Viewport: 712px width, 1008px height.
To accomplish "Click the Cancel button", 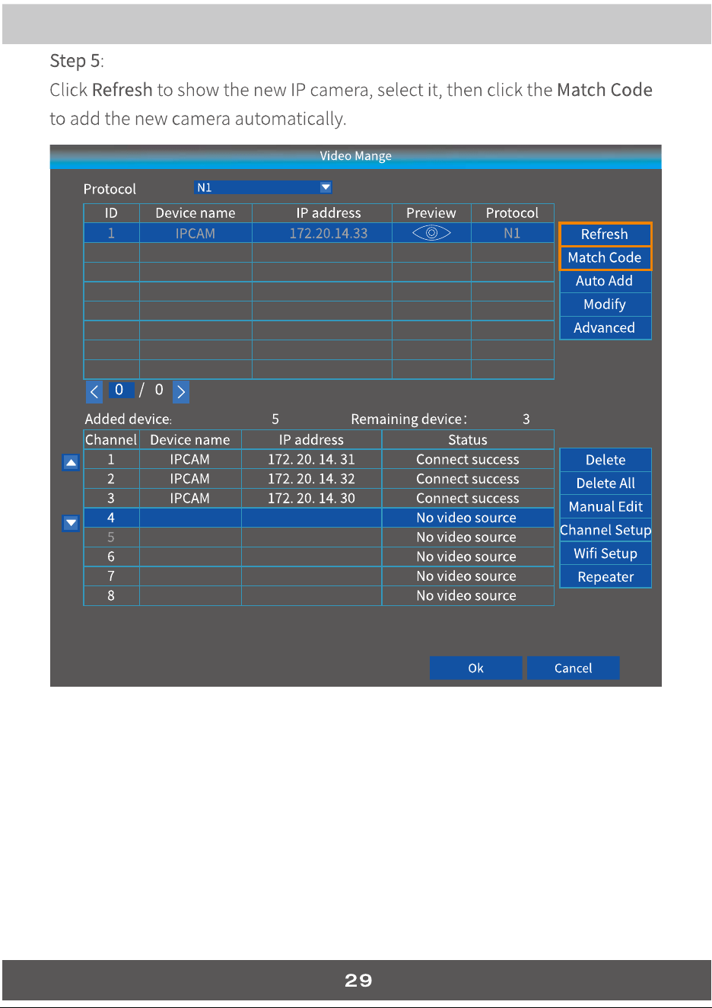I will (574, 668).
